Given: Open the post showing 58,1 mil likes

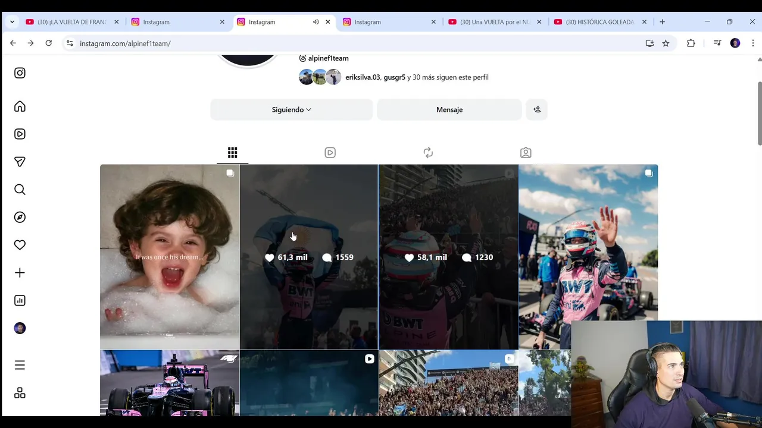Looking at the screenshot, I should 448,257.
